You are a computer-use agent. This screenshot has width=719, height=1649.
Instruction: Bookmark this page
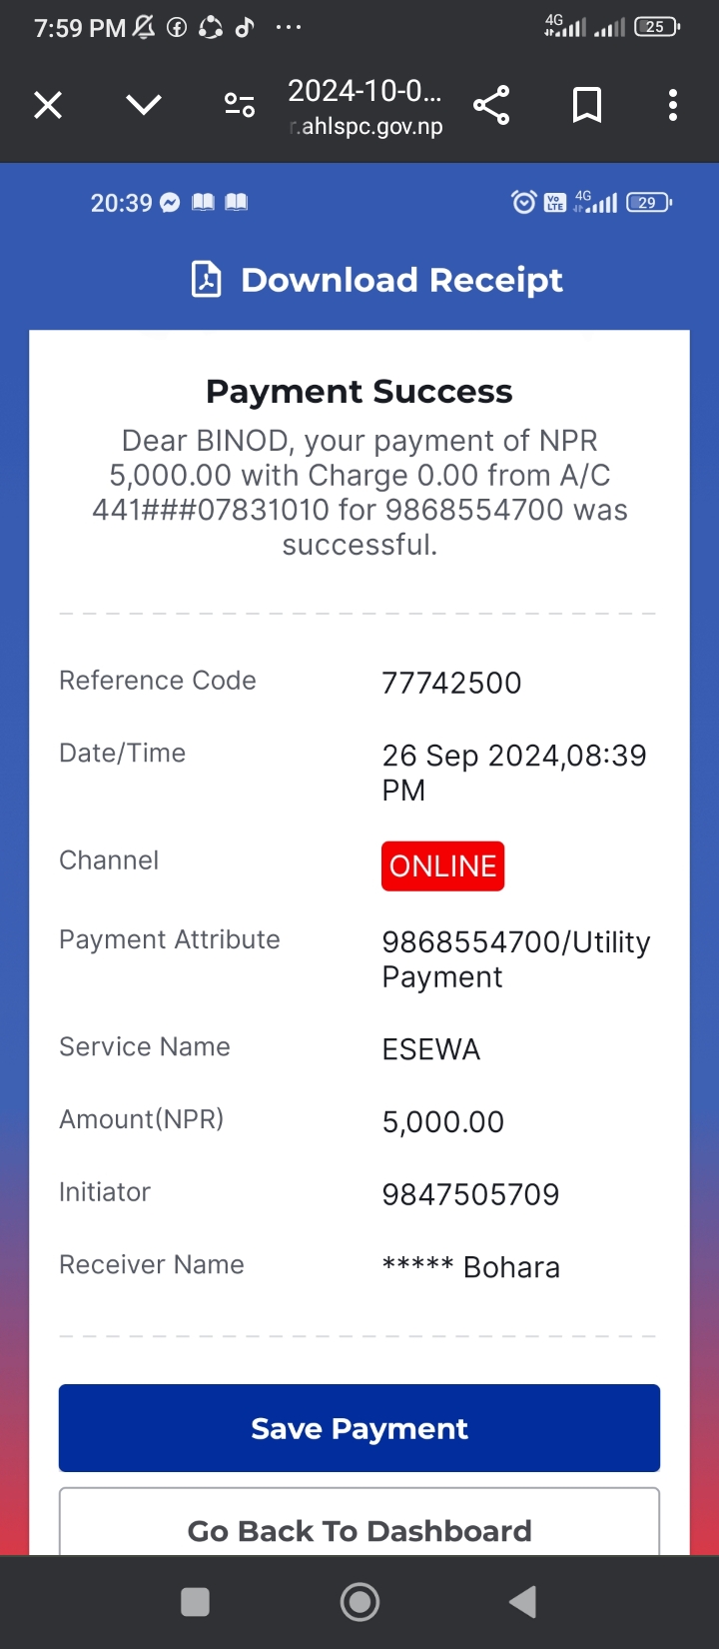click(587, 105)
